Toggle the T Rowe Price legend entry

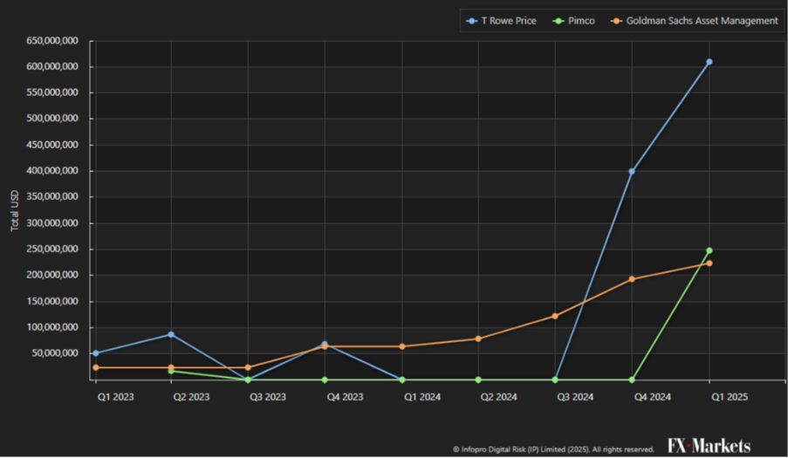pos(501,21)
